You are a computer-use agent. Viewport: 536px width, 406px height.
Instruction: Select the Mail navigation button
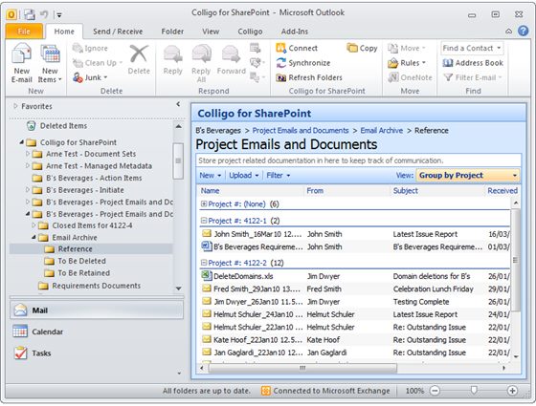[x=97, y=310]
